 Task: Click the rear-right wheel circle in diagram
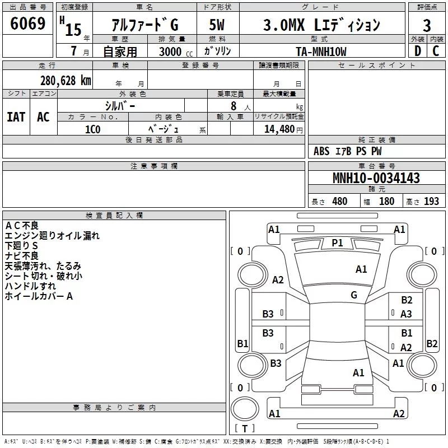pyautogui.click(x=422, y=365)
